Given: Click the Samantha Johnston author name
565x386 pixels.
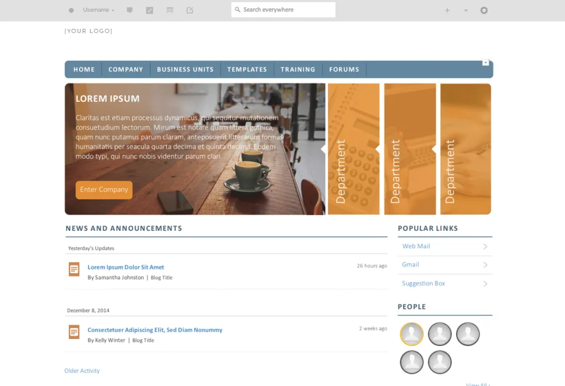Looking at the screenshot, I should pyautogui.click(x=119, y=278).
